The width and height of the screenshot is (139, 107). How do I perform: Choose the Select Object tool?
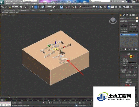[x=21, y=7]
